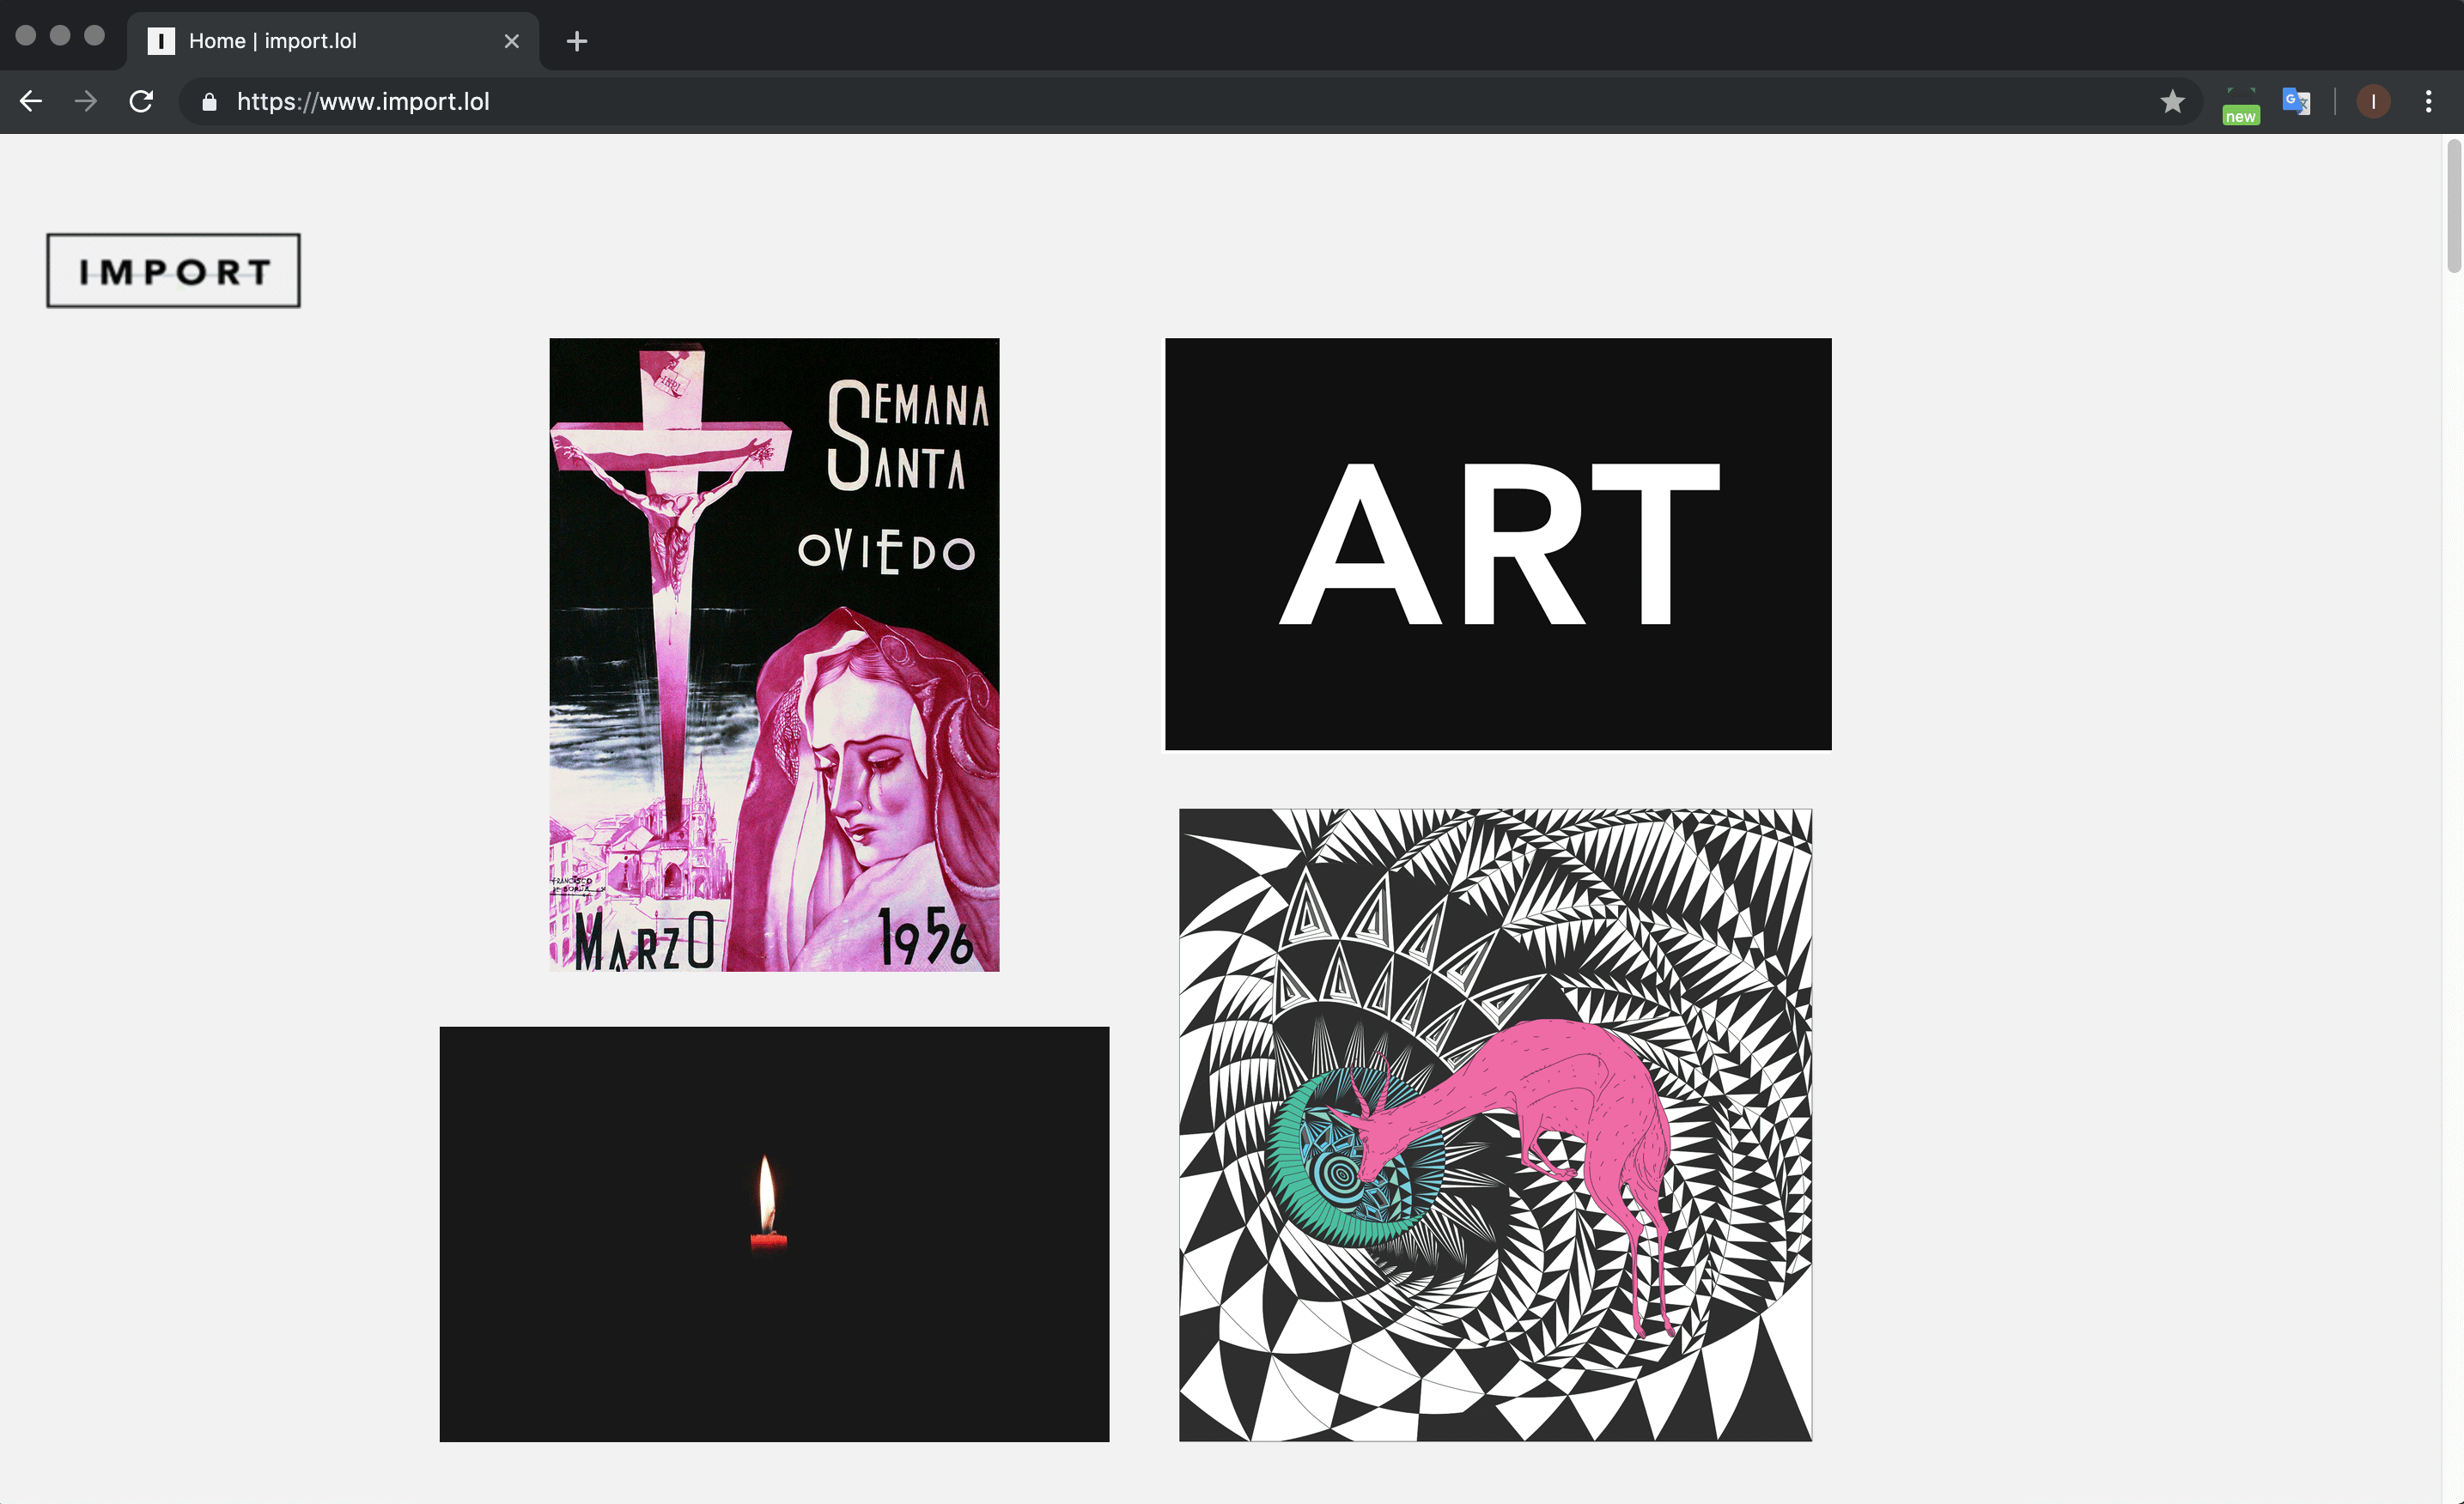Click the green macOS window button
Screen dimensions: 2464x1504
coord(94,35)
